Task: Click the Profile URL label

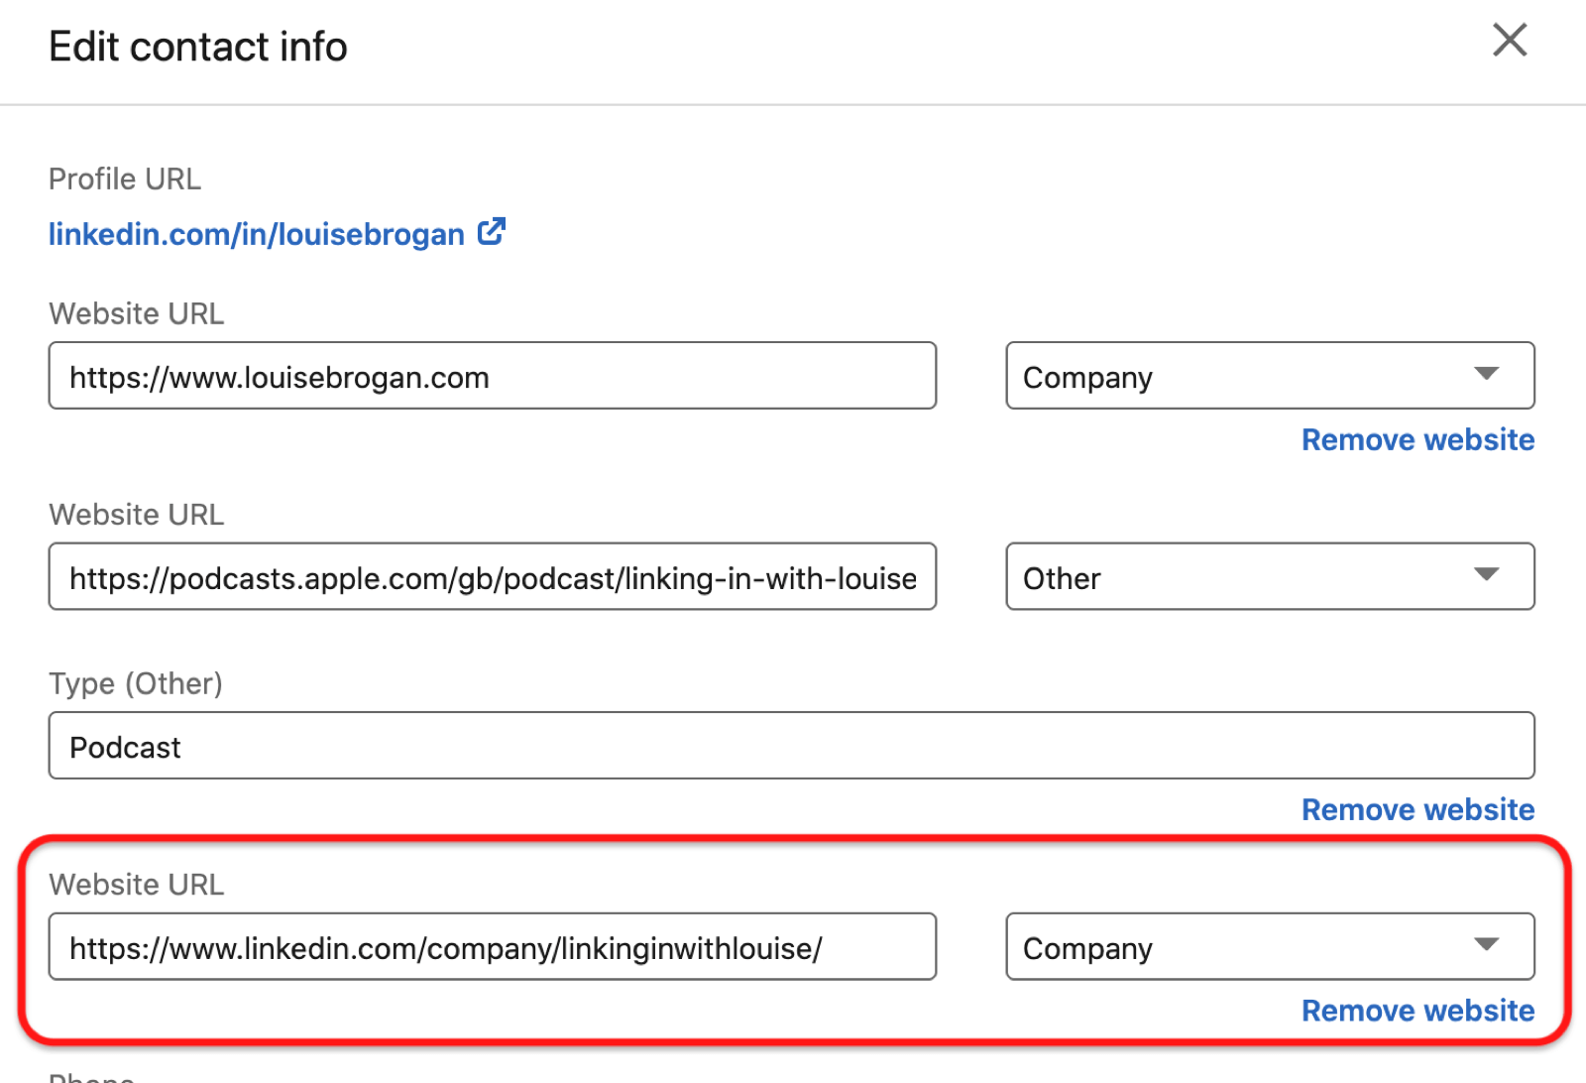Action: click(x=124, y=179)
